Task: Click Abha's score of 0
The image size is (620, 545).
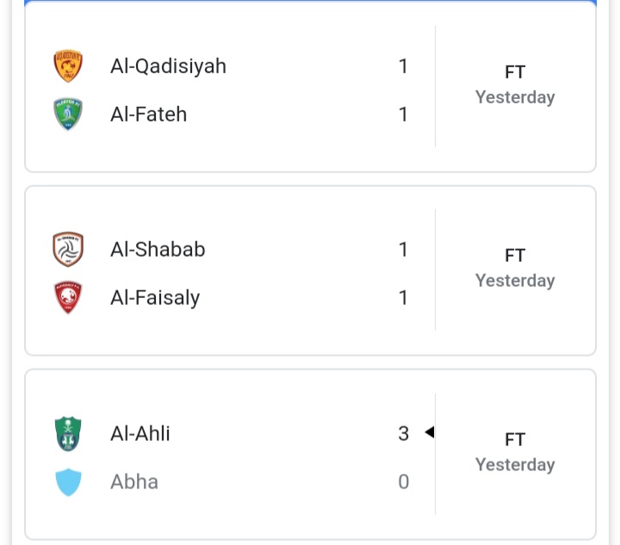Action: pos(403,482)
